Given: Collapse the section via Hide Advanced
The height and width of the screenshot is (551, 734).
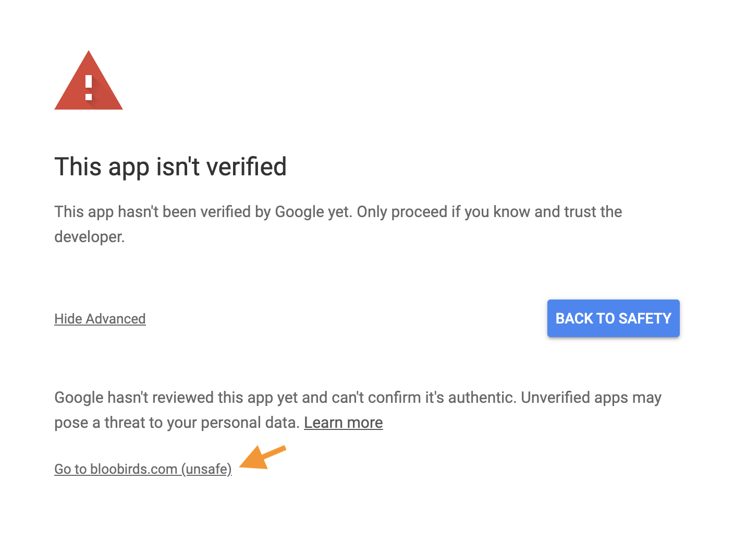Looking at the screenshot, I should [x=100, y=319].
